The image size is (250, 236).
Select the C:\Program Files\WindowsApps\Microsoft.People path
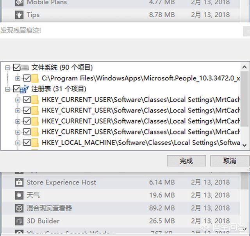coord(141,78)
